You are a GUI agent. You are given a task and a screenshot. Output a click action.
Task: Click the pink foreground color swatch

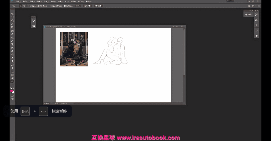[x=12, y=91]
